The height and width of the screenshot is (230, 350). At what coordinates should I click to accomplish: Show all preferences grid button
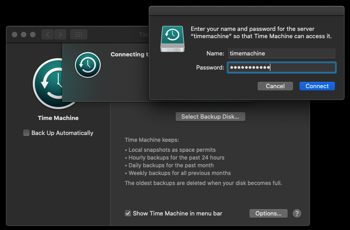tap(79, 35)
